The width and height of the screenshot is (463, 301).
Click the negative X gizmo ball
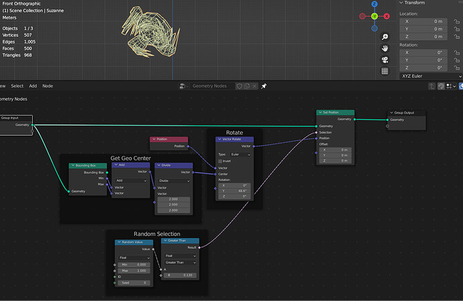(x=362, y=16)
